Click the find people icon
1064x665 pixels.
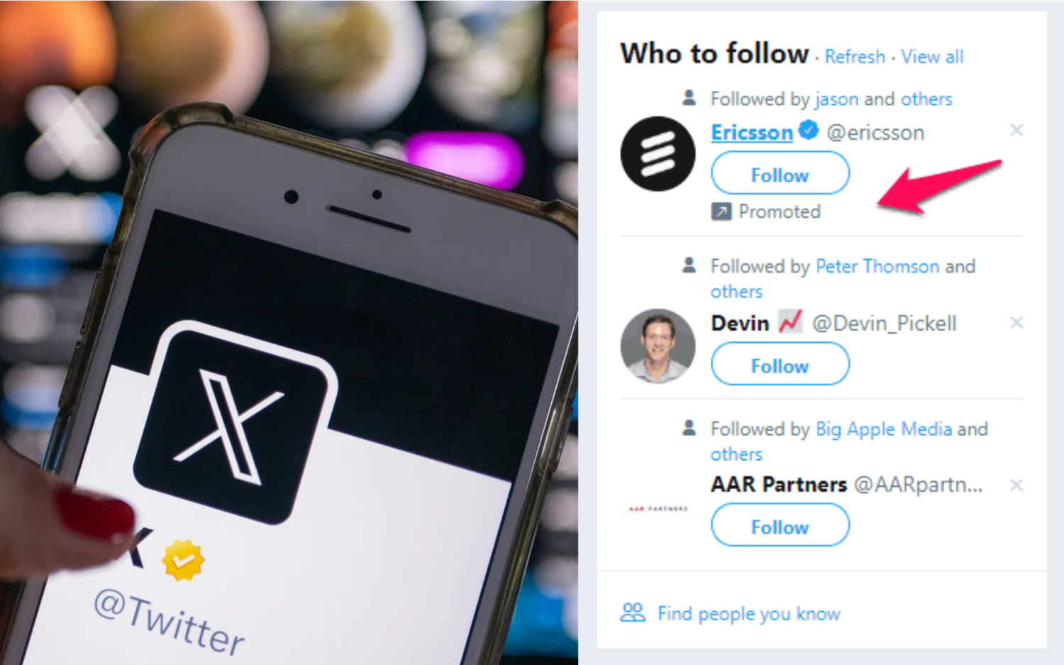633,612
